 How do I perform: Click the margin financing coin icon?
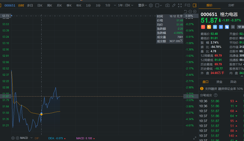[x=202, y=89]
